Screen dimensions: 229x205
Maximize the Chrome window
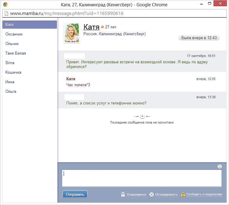click(x=210, y=4)
